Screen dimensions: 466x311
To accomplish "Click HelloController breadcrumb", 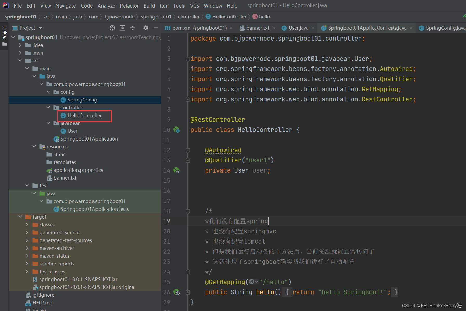I will 226,17.
